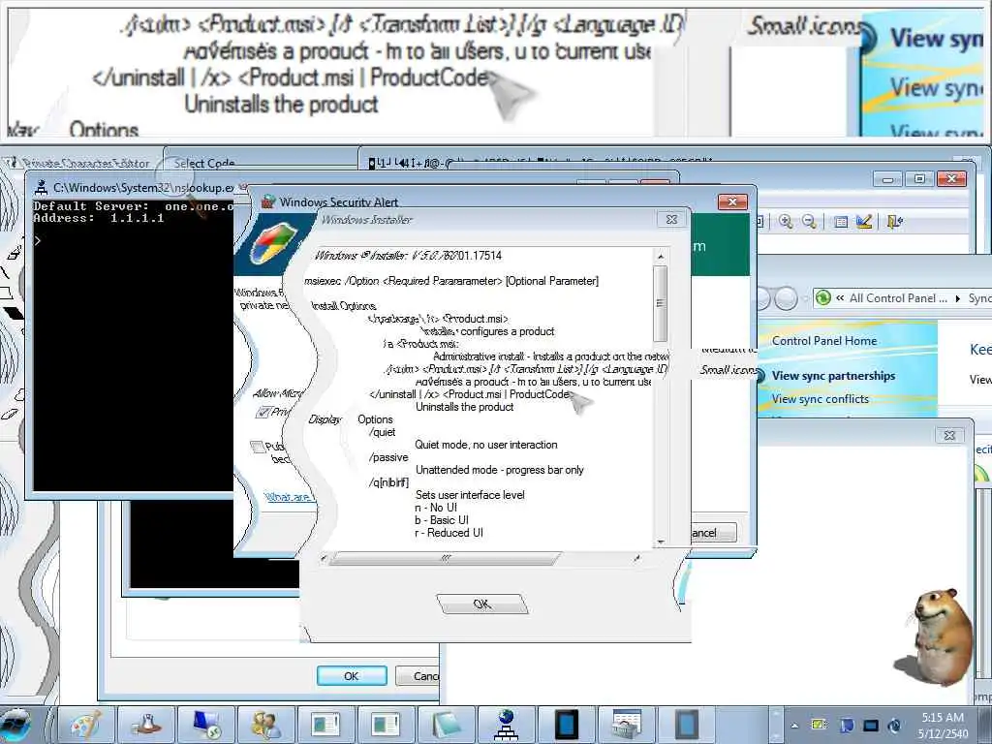992x744 pixels.
Task: Open Action Center flag tray icon
Action: tap(847, 725)
